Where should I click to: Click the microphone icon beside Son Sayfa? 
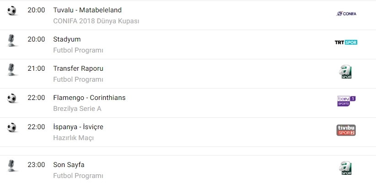(12, 165)
